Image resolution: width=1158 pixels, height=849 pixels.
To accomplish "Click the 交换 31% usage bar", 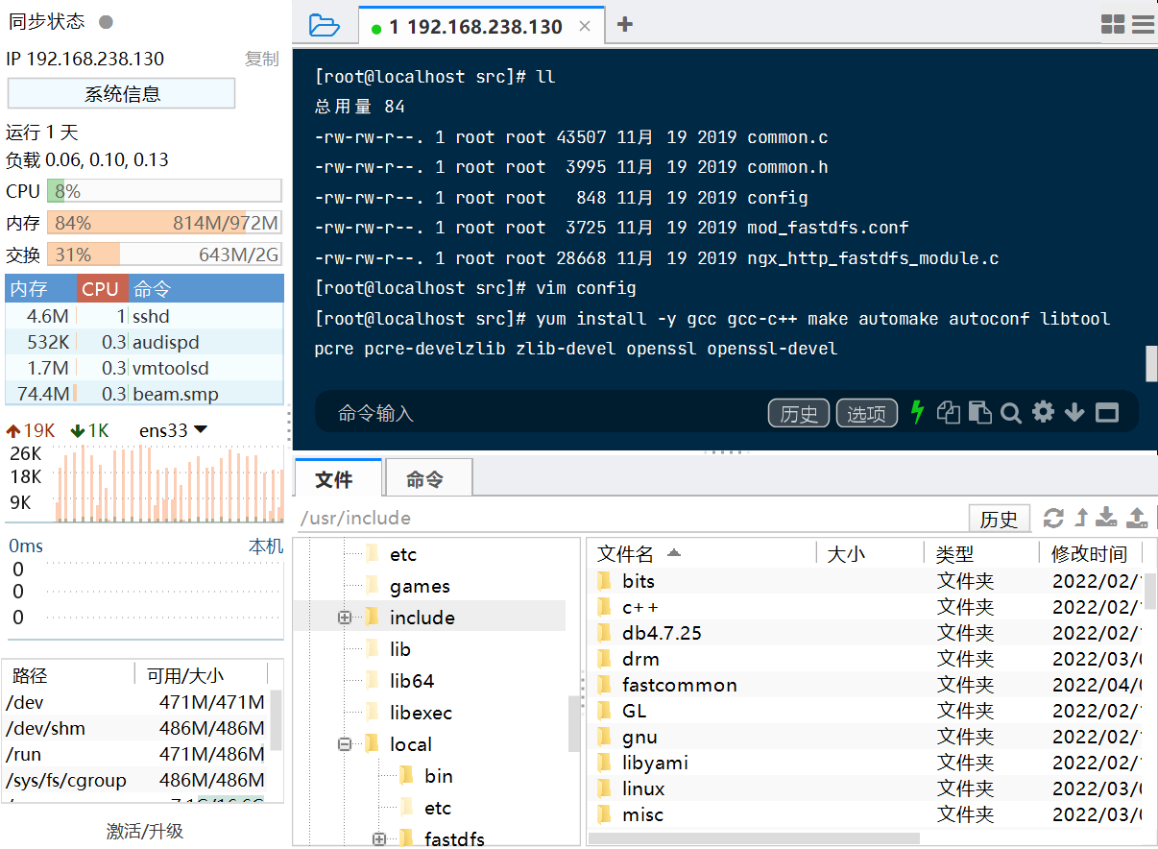I will click(164, 255).
